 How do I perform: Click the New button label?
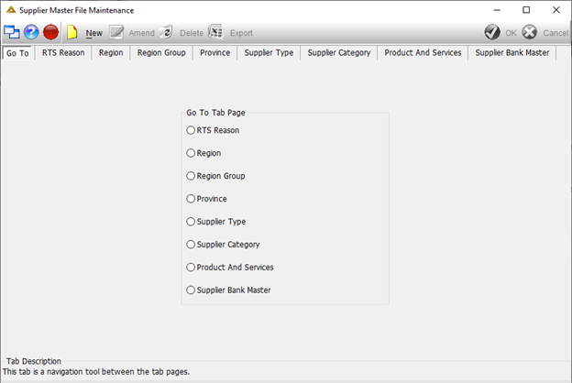94,33
